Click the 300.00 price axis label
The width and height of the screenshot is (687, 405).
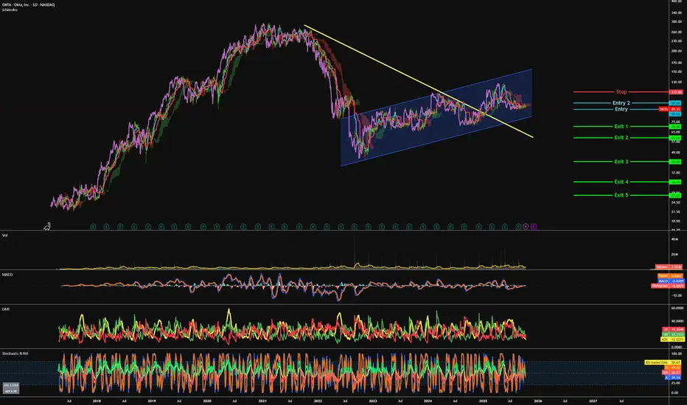click(677, 21)
